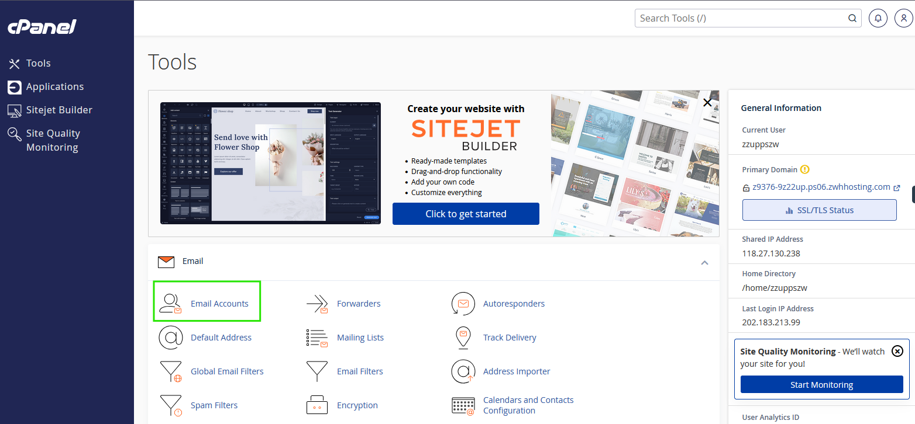The width and height of the screenshot is (915, 424).
Task: Open the Address Importer link
Action: (x=517, y=371)
